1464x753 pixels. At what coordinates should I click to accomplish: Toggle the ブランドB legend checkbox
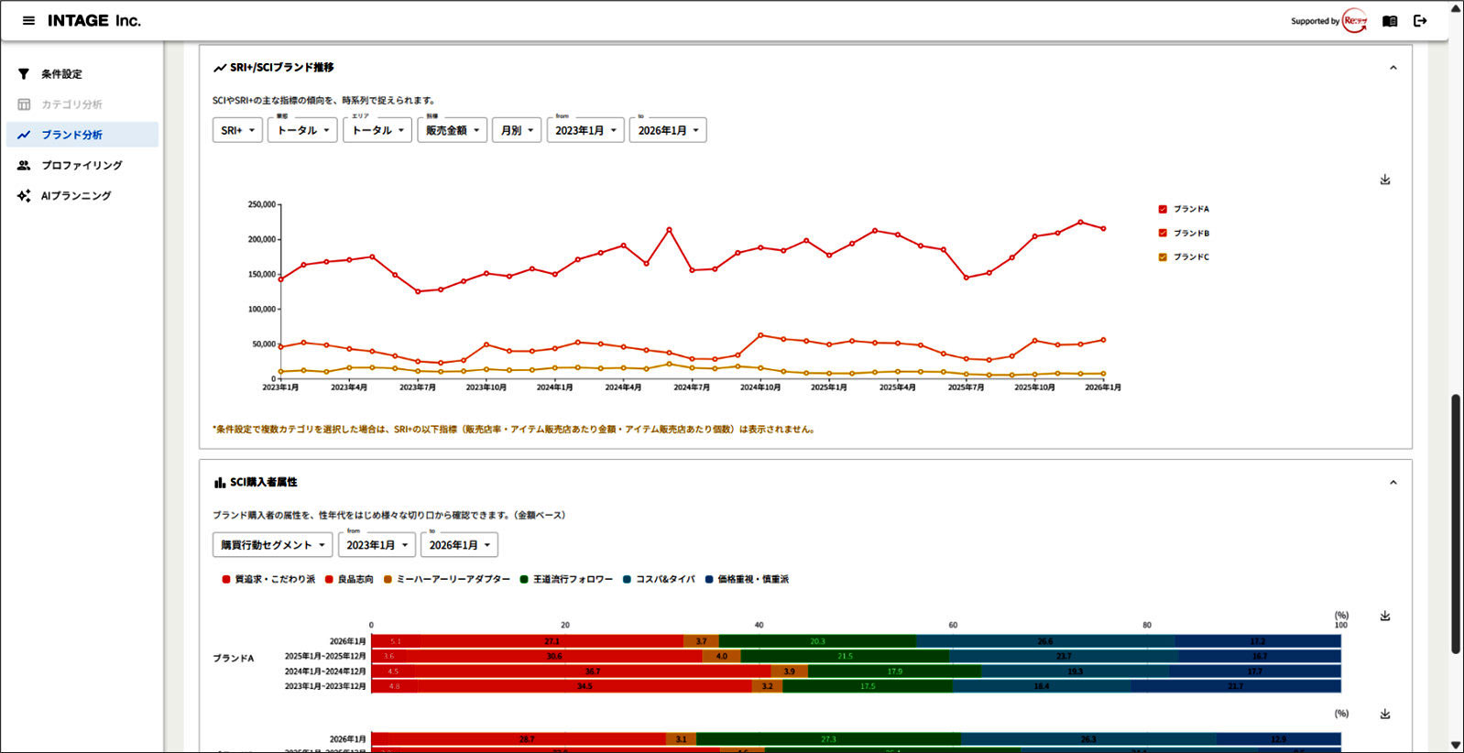[1163, 233]
